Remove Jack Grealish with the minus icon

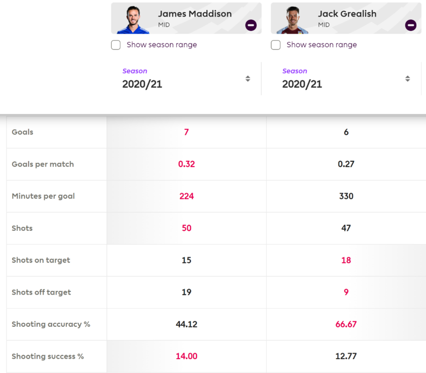coord(411,25)
